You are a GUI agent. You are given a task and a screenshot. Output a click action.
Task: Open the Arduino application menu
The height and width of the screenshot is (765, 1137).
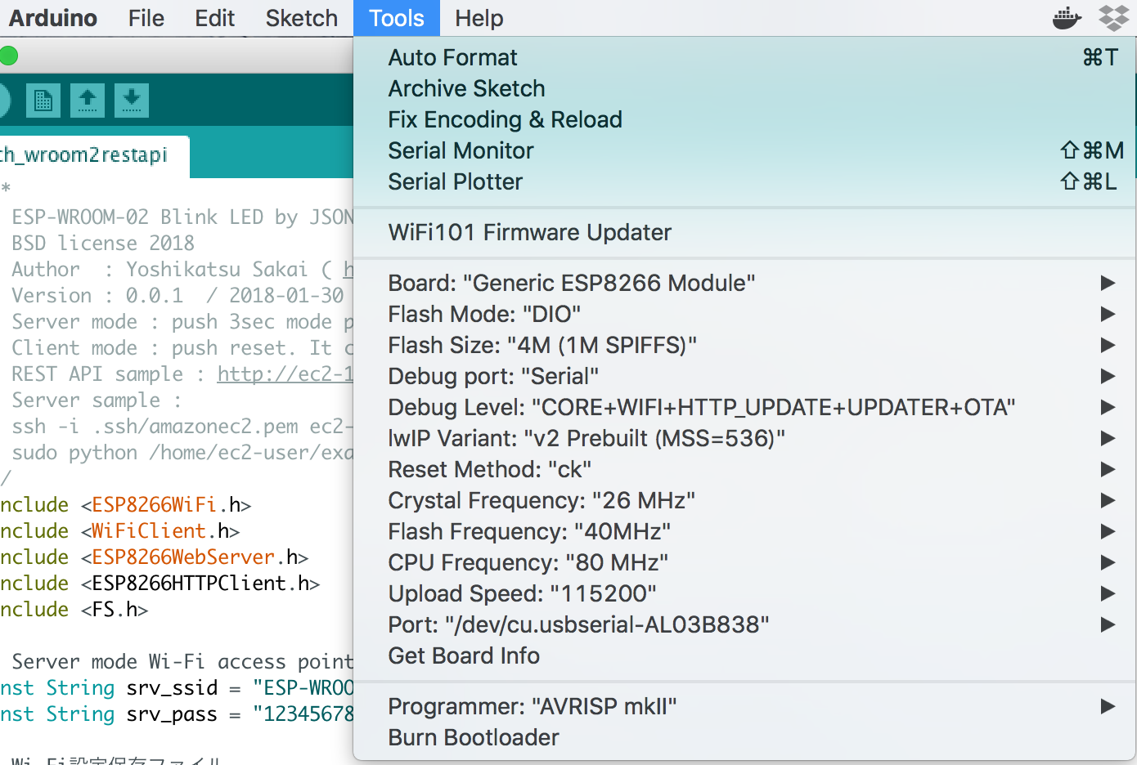[x=53, y=18]
